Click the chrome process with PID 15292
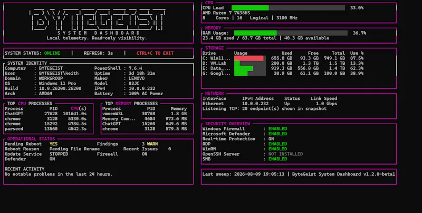 (x=45, y=124)
